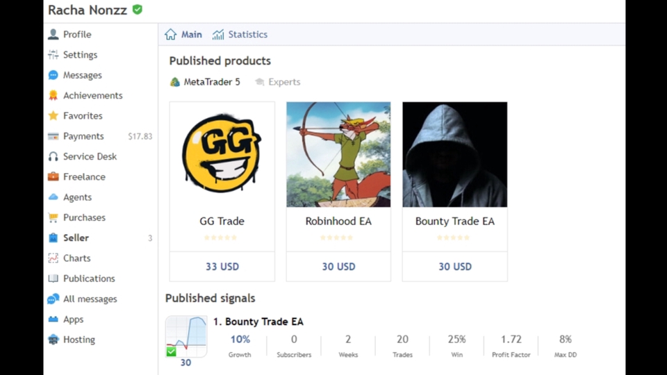This screenshot has width=667, height=375.
Task: Click the 20 Trades value
Action: (x=402, y=340)
